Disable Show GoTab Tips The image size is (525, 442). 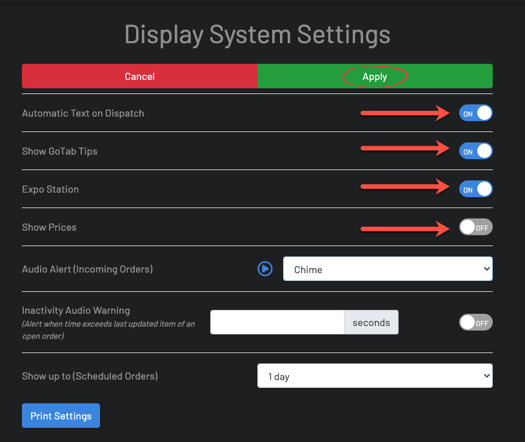[x=475, y=151]
